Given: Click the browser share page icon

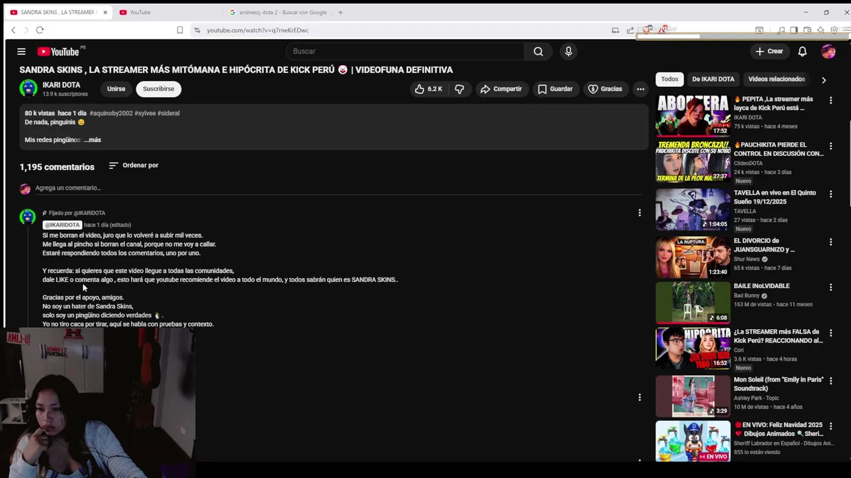Looking at the screenshot, I should pyautogui.click(x=630, y=30).
